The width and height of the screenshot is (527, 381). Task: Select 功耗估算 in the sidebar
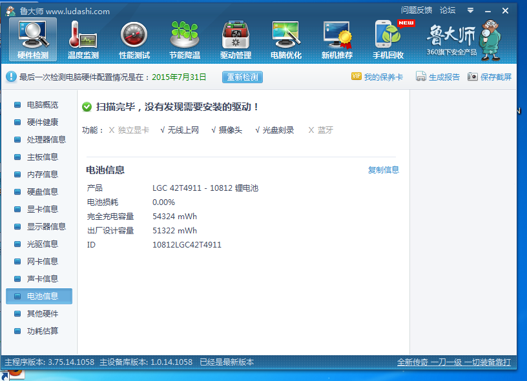(39, 331)
